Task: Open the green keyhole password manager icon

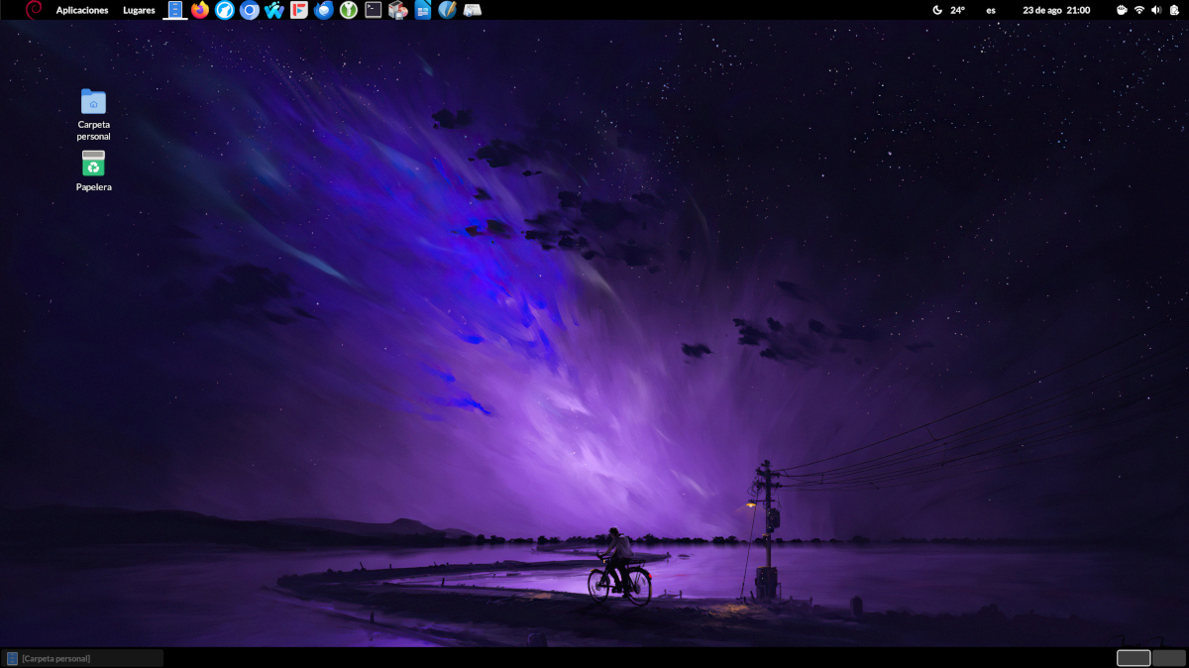Action: [348, 10]
